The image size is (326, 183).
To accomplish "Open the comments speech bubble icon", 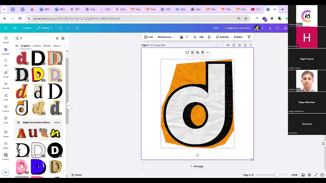I will [x=278, y=28].
